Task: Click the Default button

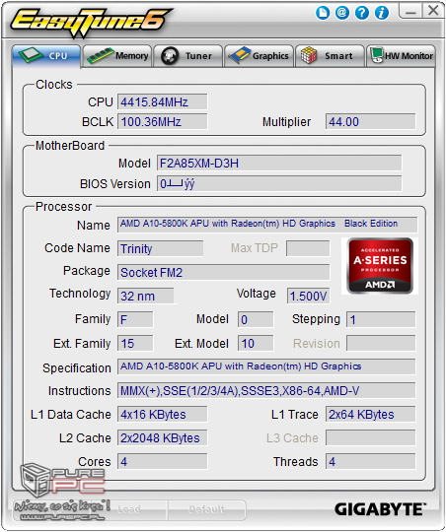Action: coord(206,509)
